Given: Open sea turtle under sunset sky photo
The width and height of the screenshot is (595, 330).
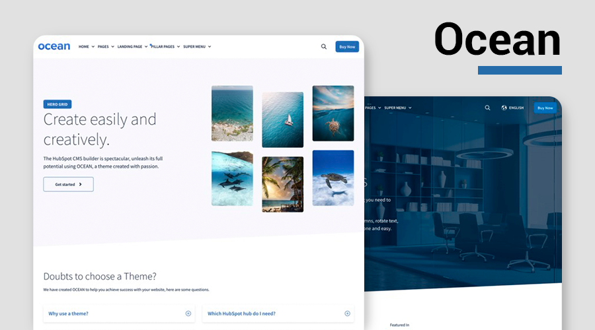Looking at the screenshot, I should pos(333,114).
